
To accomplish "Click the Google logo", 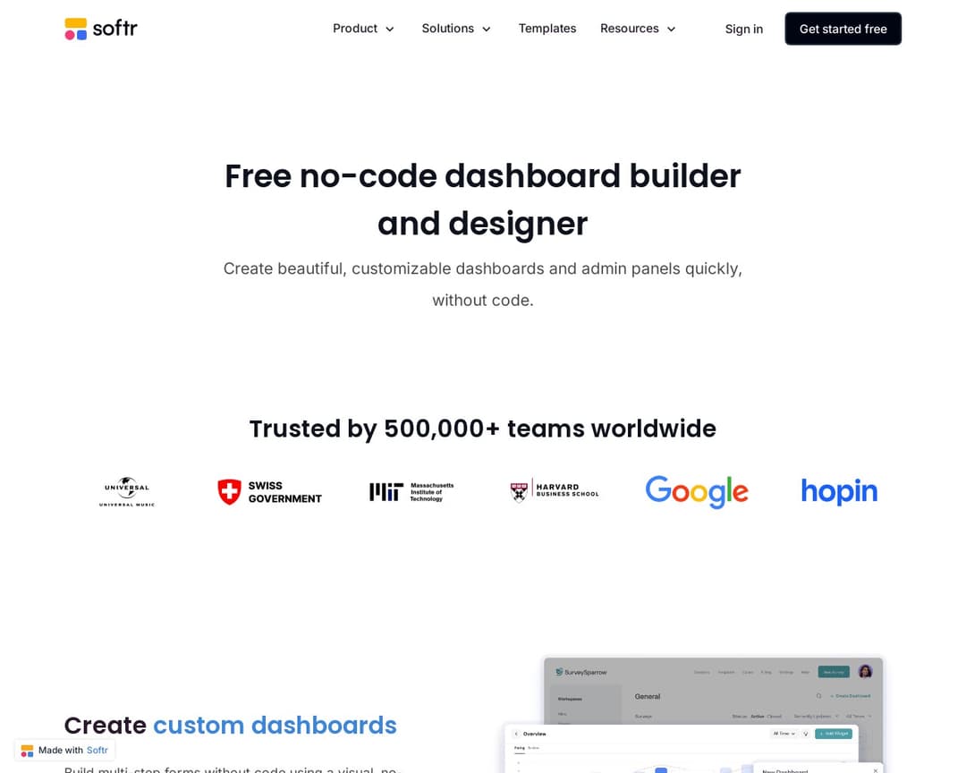I will (x=697, y=491).
